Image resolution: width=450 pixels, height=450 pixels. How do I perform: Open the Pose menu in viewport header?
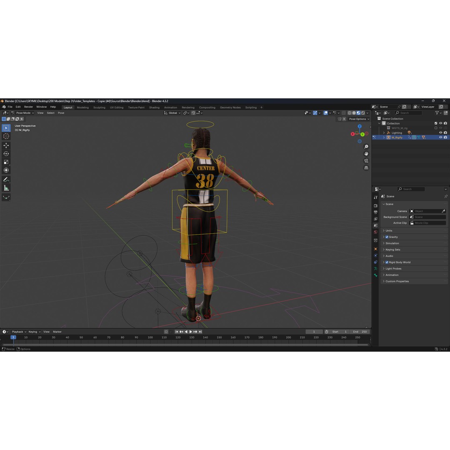(x=61, y=113)
